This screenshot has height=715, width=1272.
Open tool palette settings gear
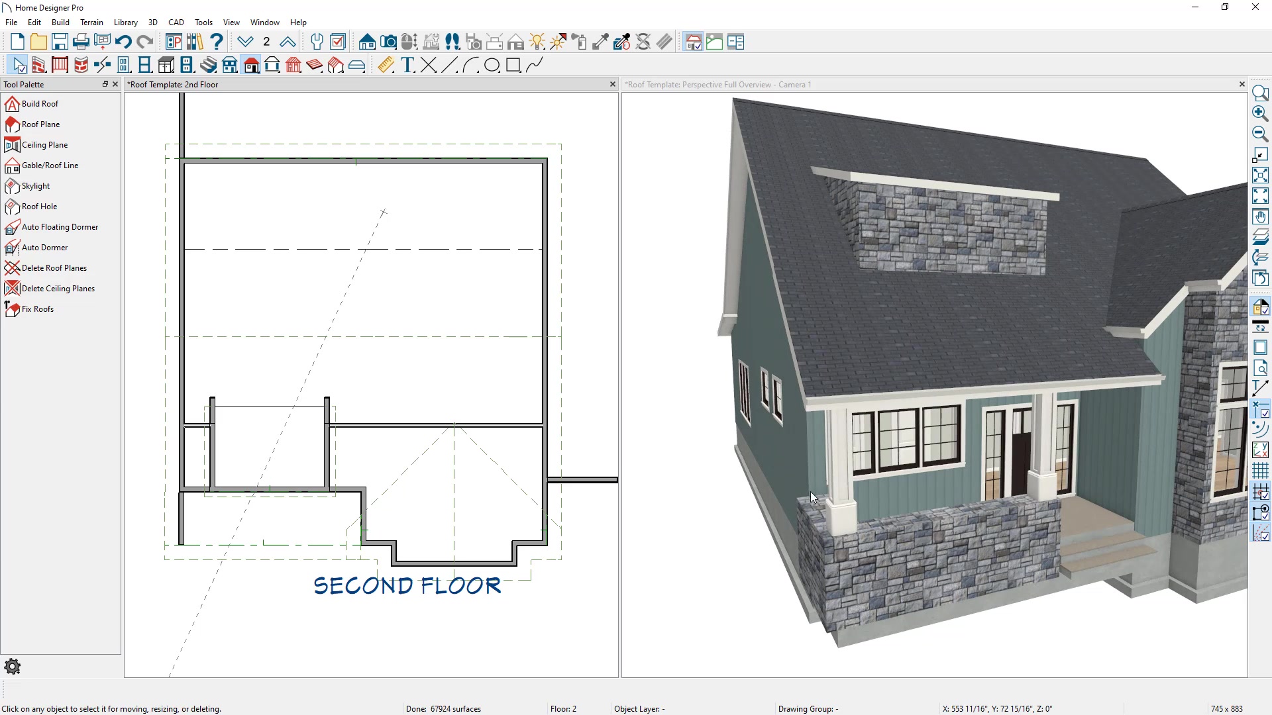tap(13, 667)
